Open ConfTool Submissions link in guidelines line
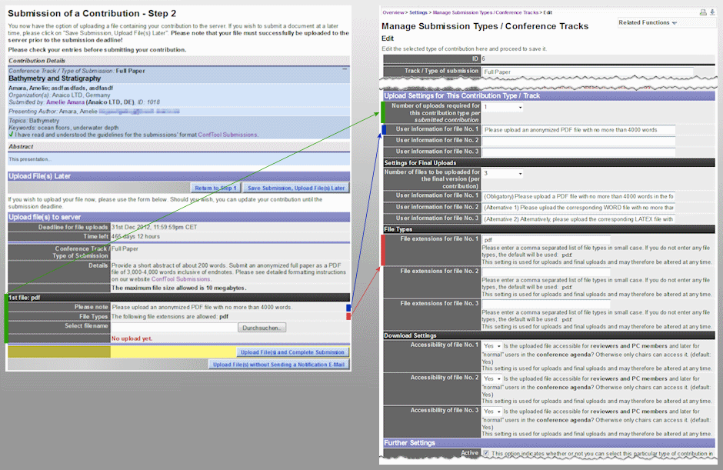The image size is (723, 470). [x=228, y=135]
